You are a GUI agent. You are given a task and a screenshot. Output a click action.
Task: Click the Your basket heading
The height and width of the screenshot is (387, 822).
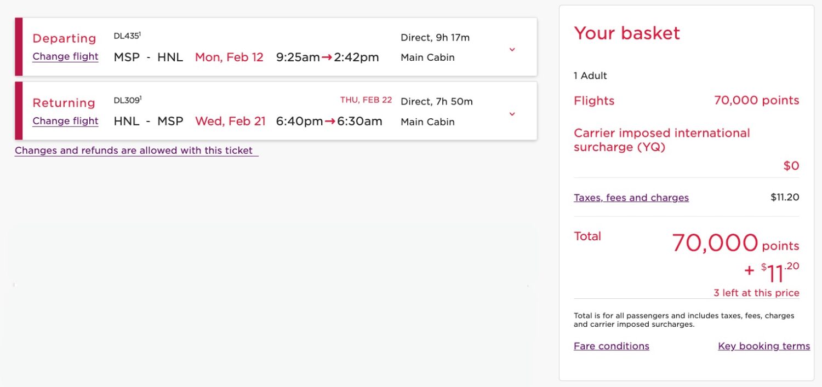coord(626,33)
